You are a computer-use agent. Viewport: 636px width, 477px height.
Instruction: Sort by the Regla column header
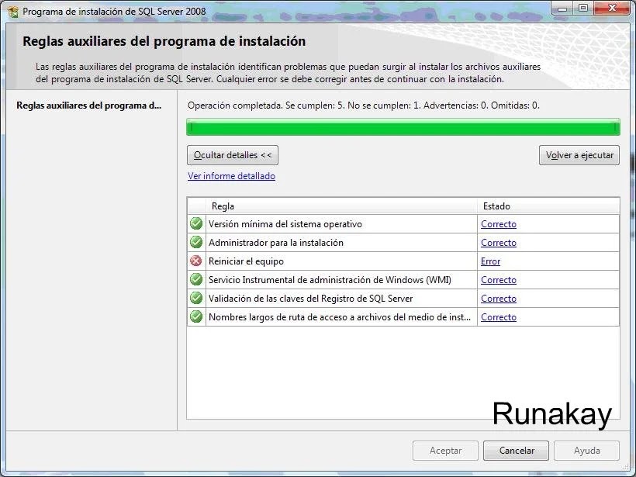coord(341,206)
